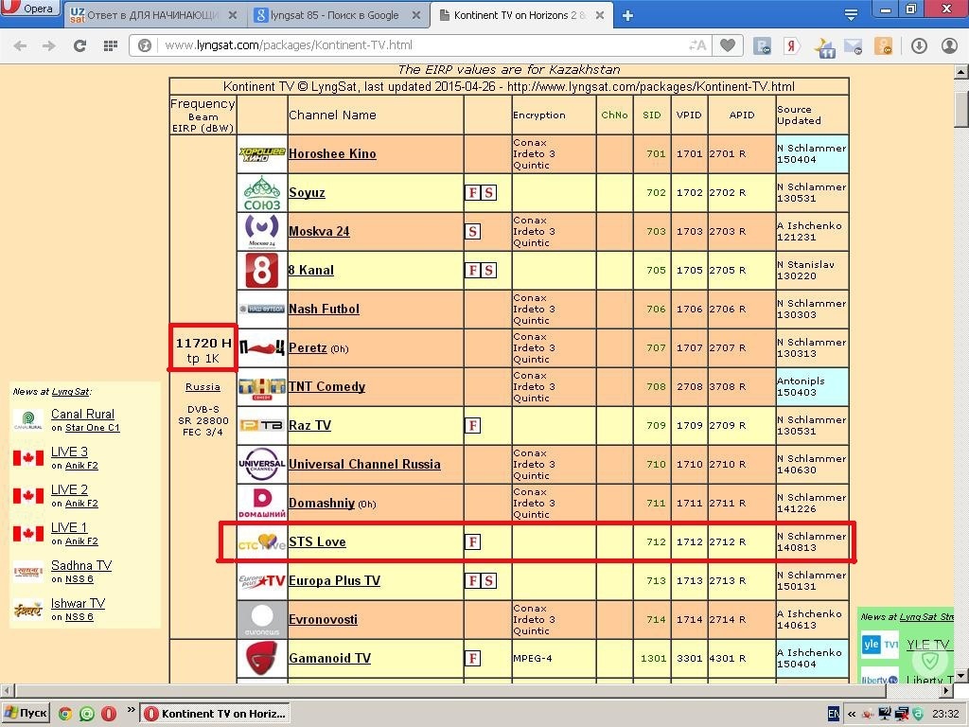Click the Europa Plus TV logo

(262, 581)
